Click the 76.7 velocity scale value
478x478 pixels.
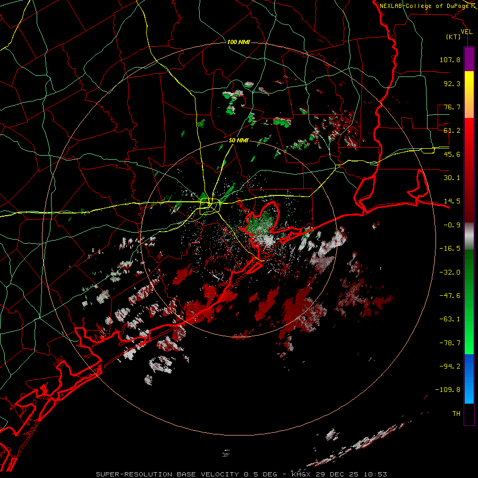[x=452, y=107]
